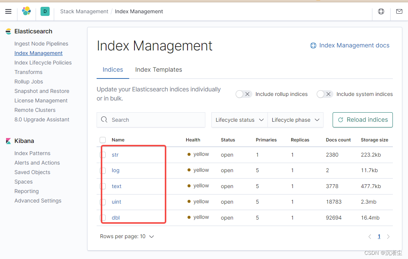408x259 pixels.
Task: Open Index Management docs link
Action: 354,46
